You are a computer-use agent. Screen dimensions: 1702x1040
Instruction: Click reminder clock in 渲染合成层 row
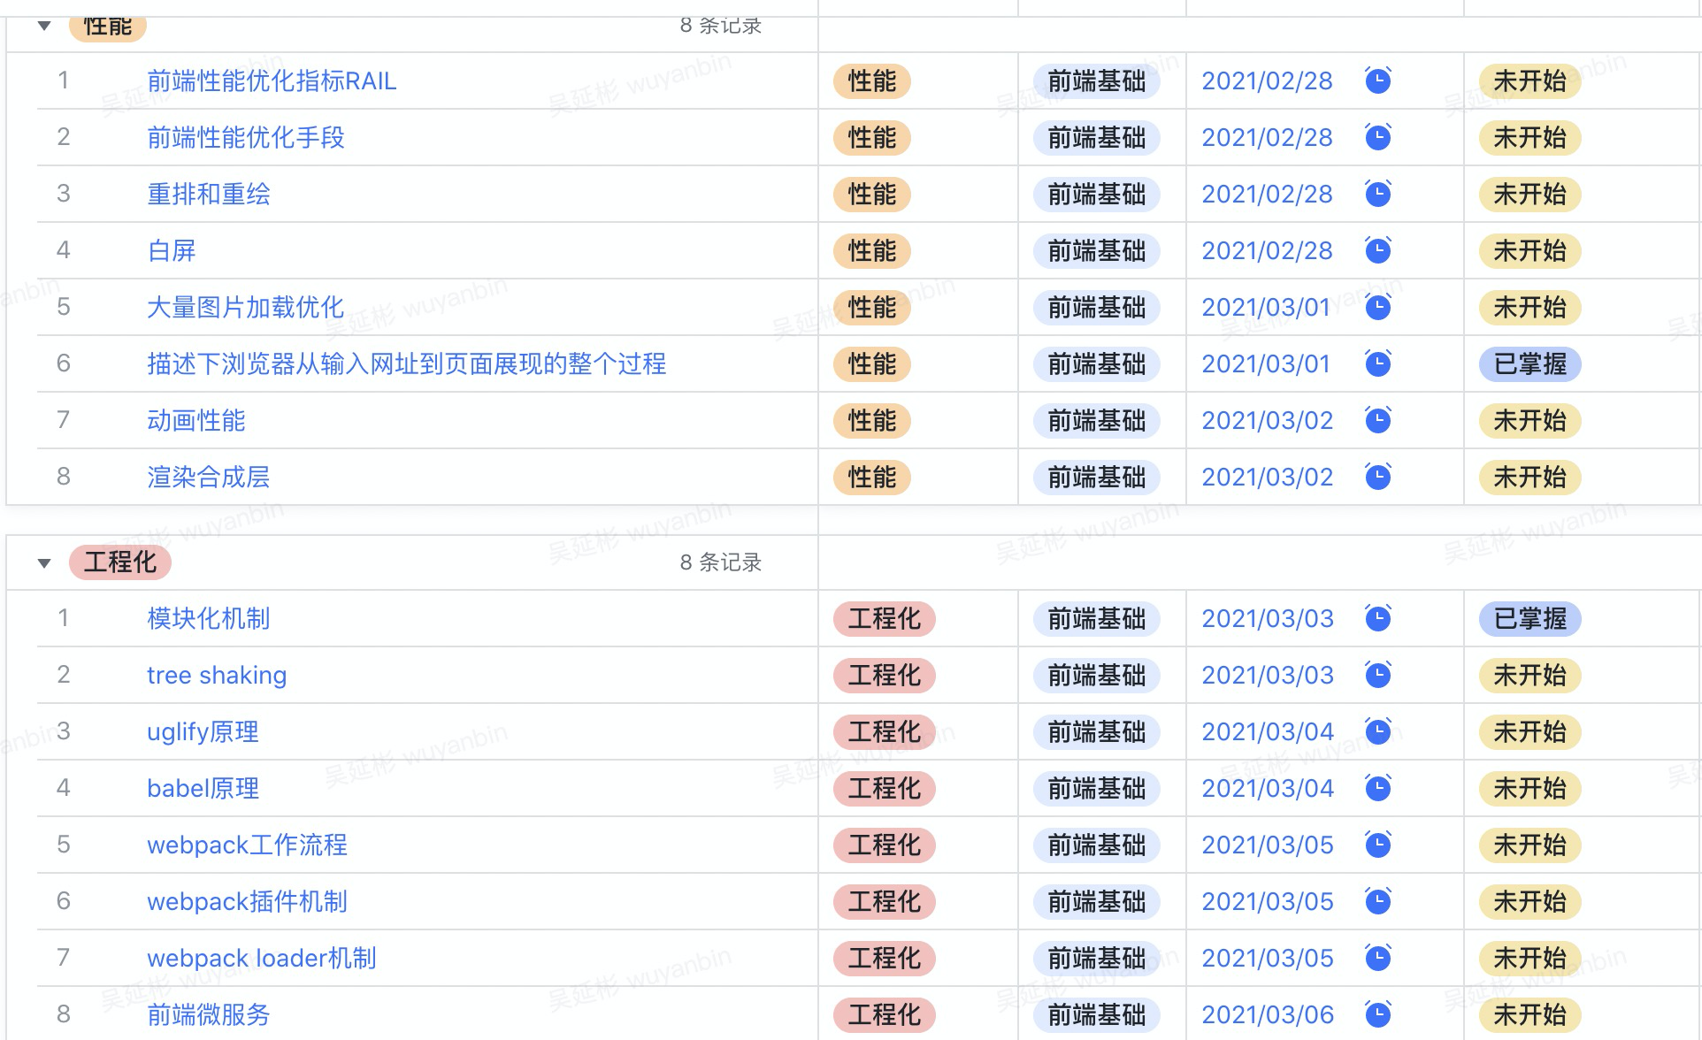click(1377, 477)
